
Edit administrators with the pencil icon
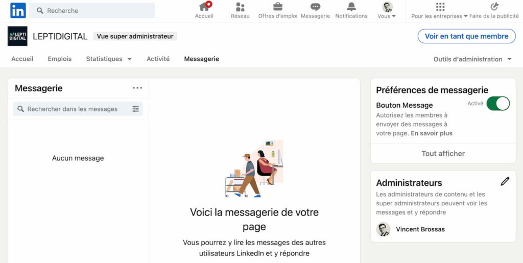coord(505,181)
